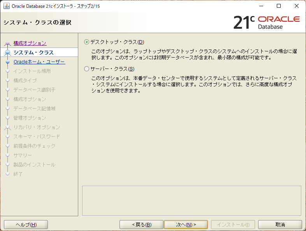Click the リカバリ・オプション step text
This screenshot has width=306, height=231.
point(37,127)
